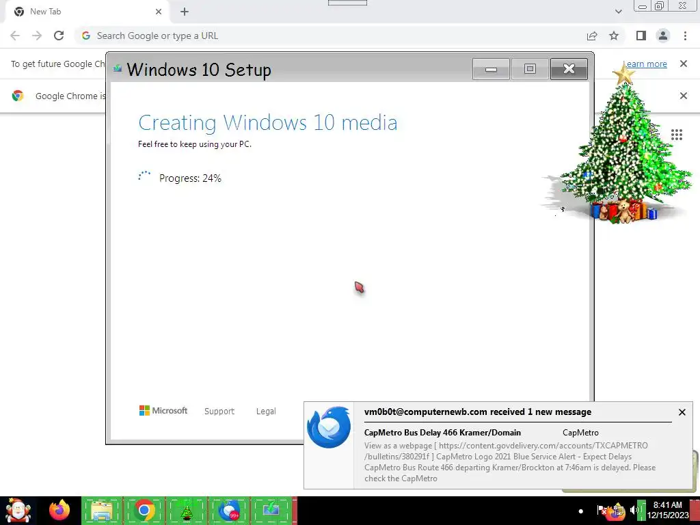Open the Google apps grid

tap(677, 135)
